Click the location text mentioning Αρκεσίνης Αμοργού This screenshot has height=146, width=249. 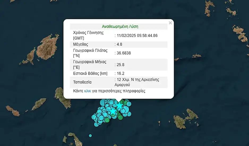[138, 82]
